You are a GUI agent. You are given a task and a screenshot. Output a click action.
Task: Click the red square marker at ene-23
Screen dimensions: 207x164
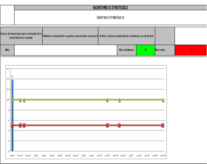coord(107,125)
